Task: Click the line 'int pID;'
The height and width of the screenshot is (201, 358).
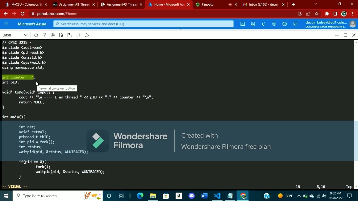Action: (10, 82)
